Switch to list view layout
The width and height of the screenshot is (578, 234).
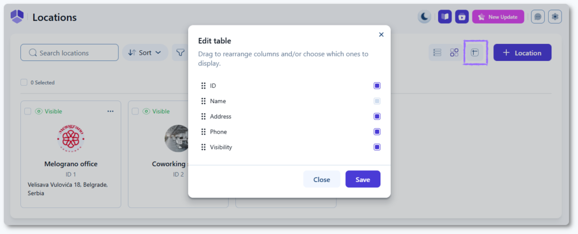point(437,52)
